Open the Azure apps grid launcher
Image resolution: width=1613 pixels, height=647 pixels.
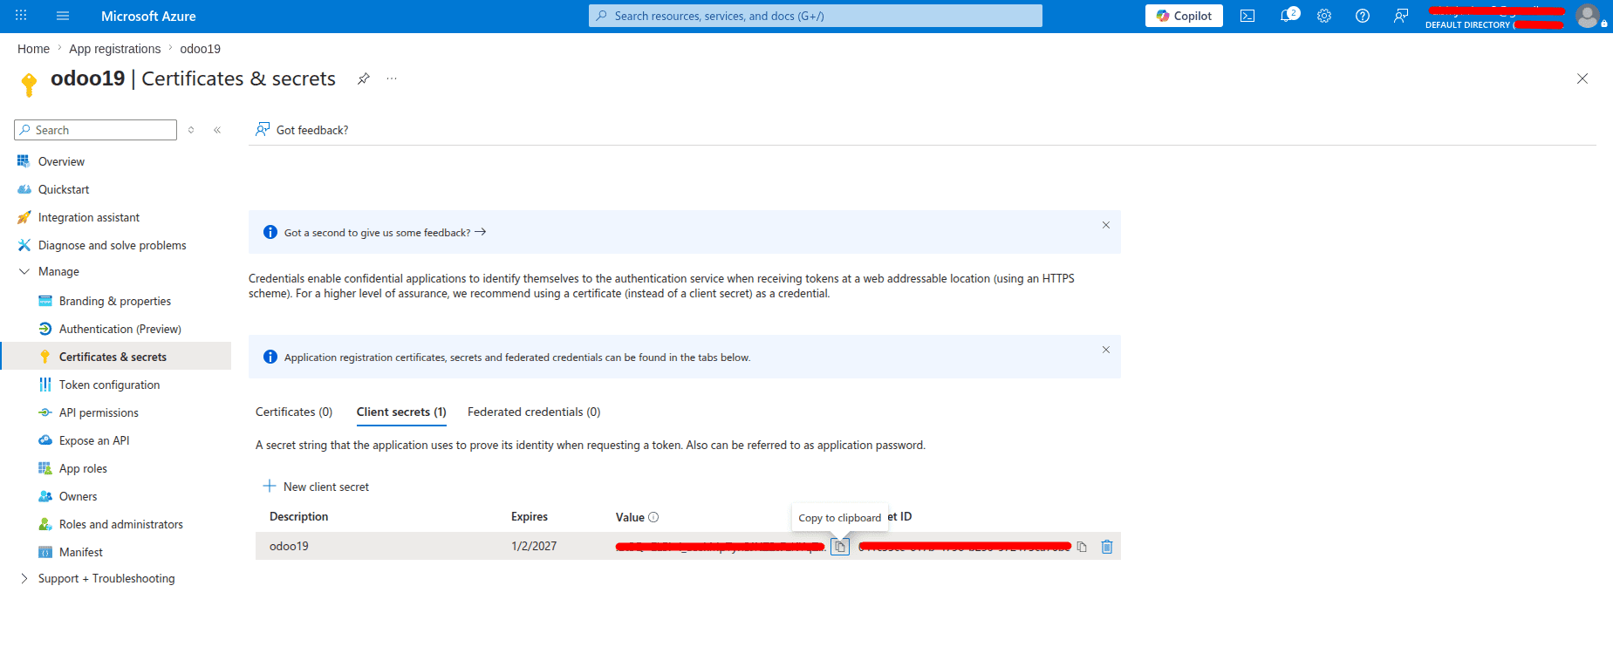[21, 16]
